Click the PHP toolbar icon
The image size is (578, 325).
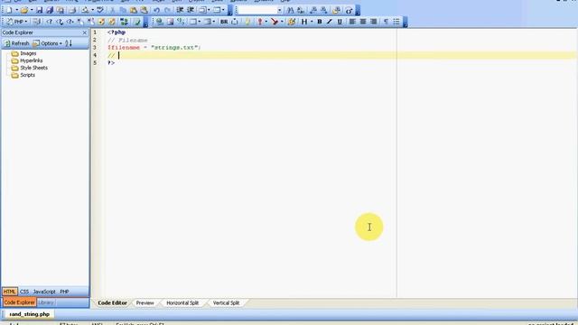pyautogui.click(x=14, y=22)
